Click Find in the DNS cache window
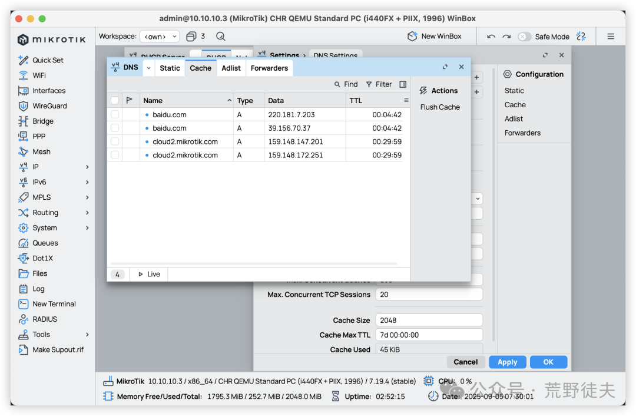The image size is (636, 416). click(346, 84)
